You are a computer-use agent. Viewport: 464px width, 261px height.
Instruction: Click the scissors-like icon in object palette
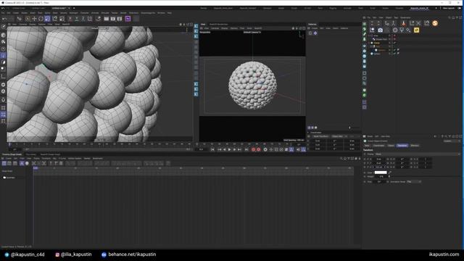[x=418, y=23]
